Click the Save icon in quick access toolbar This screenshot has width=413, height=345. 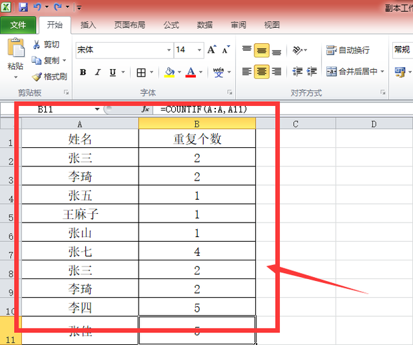(x=23, y=7)
